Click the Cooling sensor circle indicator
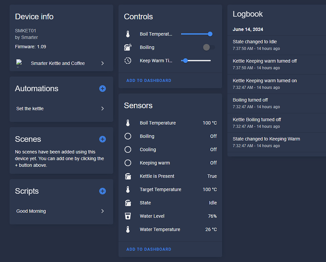Image resolution: width=326 pixels, height=262 pixels. click(128, 150)
